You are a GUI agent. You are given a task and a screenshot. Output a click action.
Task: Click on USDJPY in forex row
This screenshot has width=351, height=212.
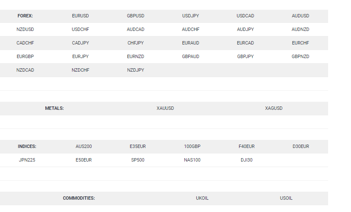(190, 16)
